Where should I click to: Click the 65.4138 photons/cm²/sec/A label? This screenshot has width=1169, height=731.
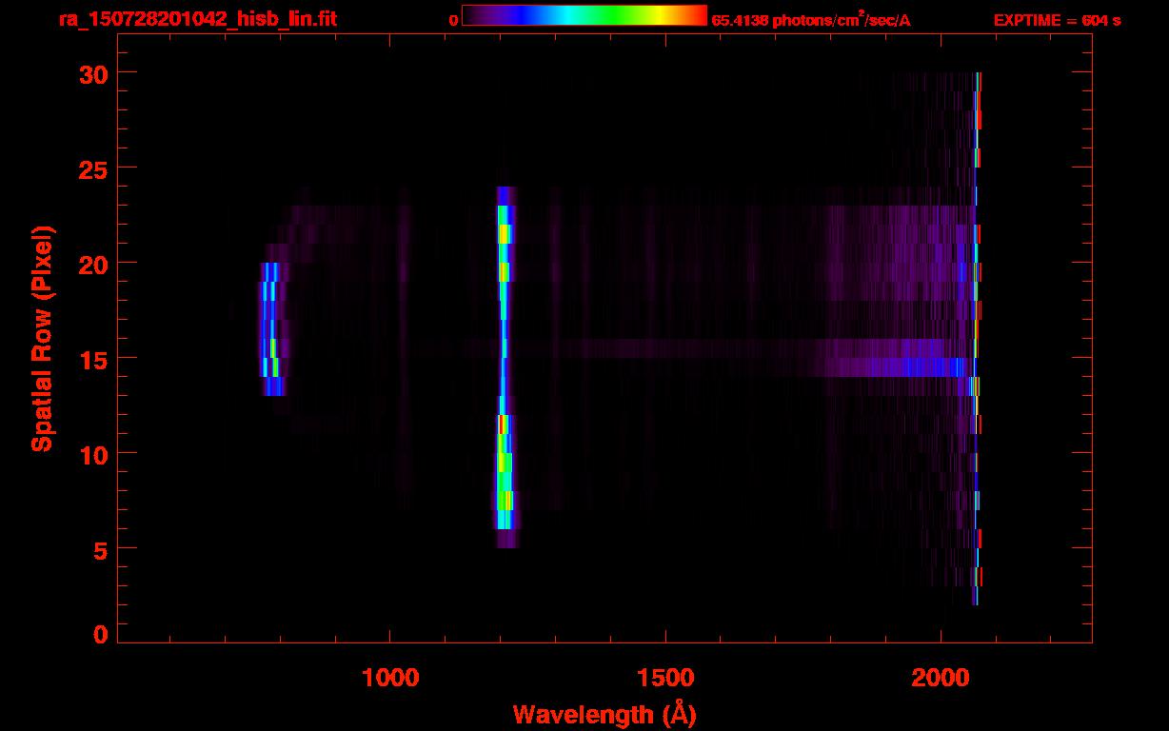click(811, 20)
